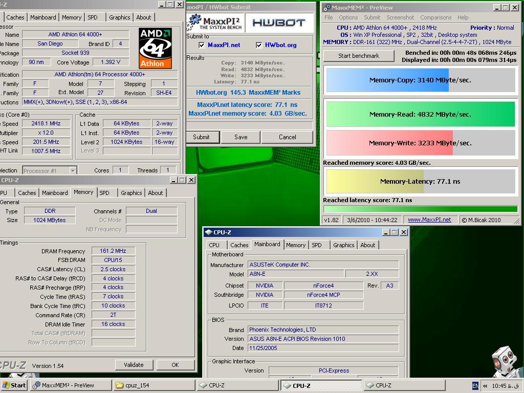
Task: Click the Memory-Copy result bar
Action: coord(421,80)
